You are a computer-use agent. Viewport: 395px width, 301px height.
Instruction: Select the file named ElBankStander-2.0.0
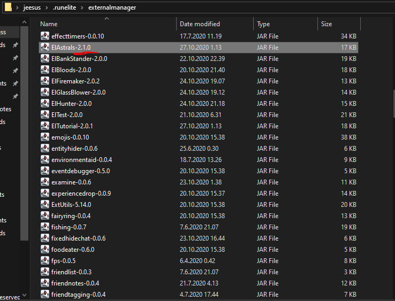pyautogui.click(x=79, y=59)
